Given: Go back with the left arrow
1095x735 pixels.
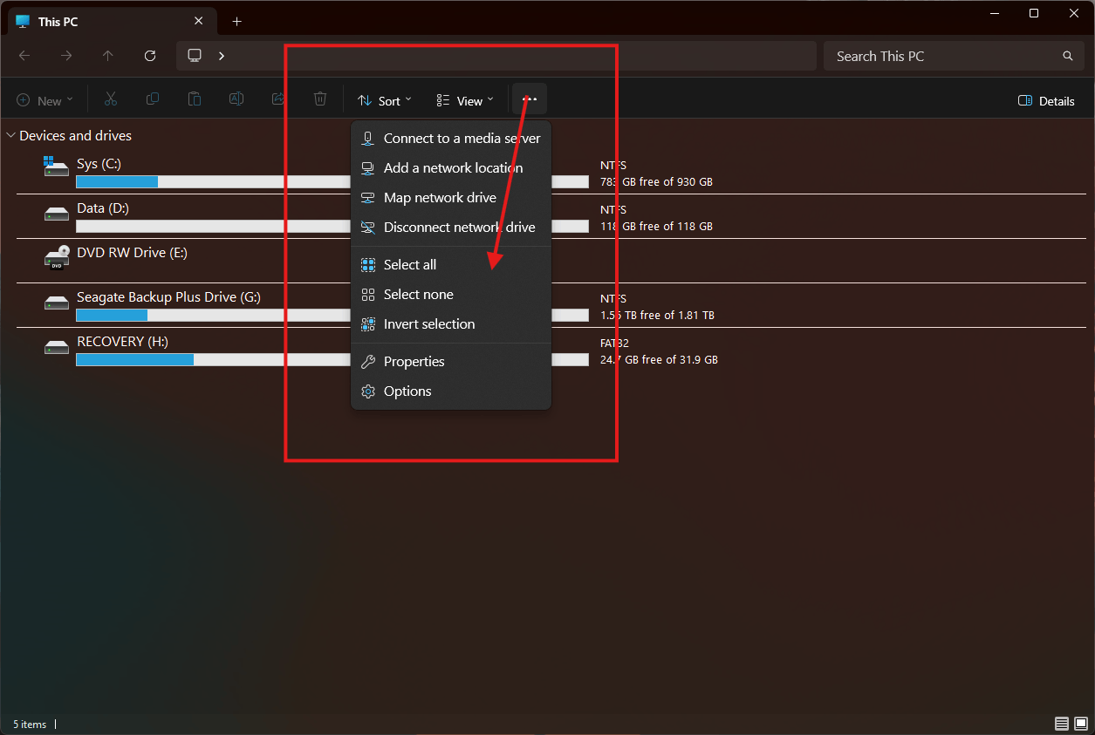Looking at the screenshot, I should tap(24, 56).
